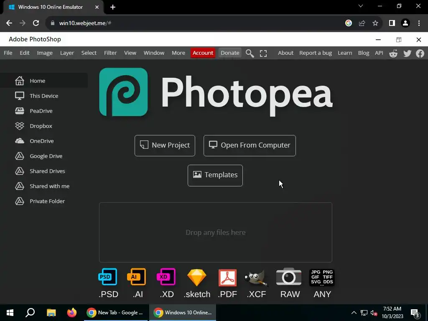Select Private Folder in sidebar
The width and height of the screenshot is (428, 321).
pyautogui.click(x=44, y=201)
